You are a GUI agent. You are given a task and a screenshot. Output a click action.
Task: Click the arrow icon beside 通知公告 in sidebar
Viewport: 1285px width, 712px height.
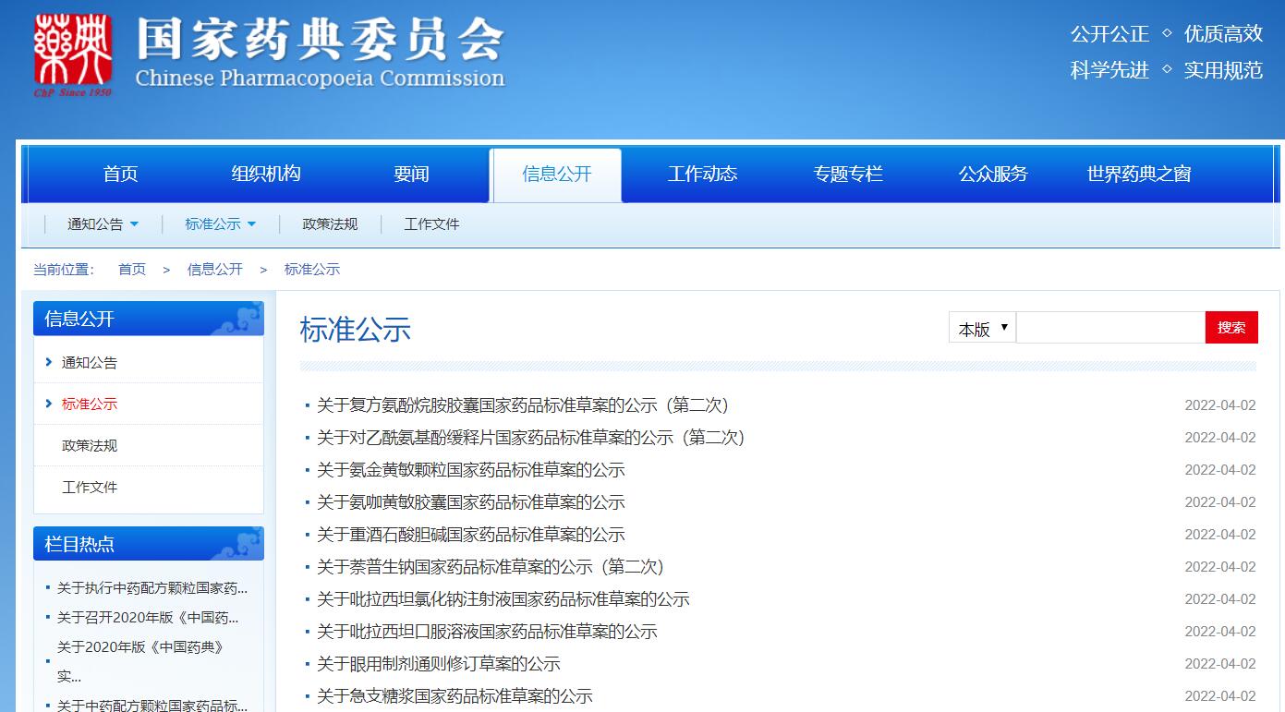coord(49,362)
